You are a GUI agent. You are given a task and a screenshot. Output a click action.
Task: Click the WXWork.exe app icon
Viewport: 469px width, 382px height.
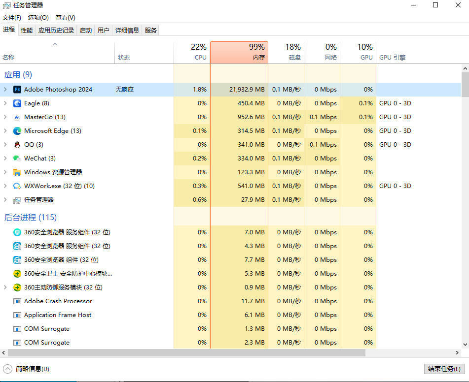coord(17,186)
